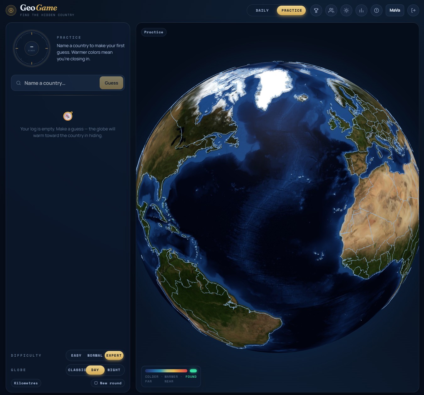Select Normal difficulty
Image resolution: width=424 pixels, height=395 pixels.
point(95,355)
